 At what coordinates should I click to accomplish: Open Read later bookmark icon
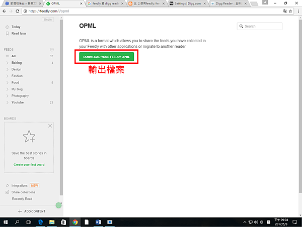(8, 34)
